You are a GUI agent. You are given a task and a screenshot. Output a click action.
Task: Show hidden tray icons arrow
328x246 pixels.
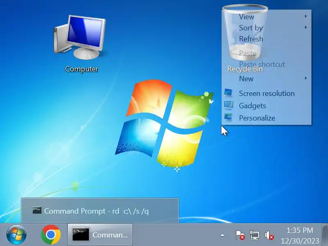click(x=222, y=235)
